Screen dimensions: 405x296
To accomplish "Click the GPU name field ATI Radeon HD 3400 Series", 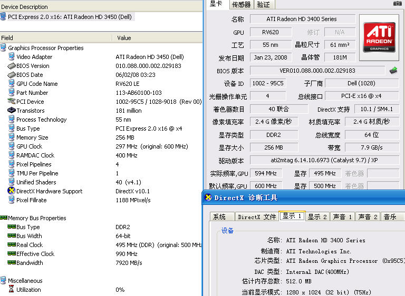I will pos(302,19).
